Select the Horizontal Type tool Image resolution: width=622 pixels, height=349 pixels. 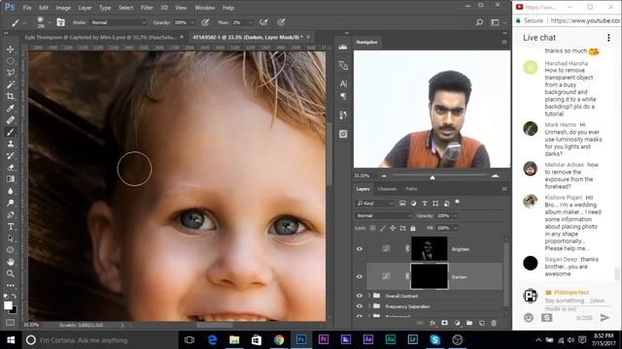[11, 227]
